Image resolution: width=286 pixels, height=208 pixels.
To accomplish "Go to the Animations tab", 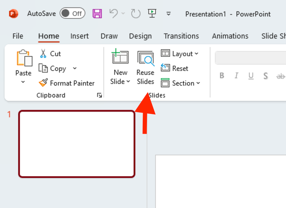I will coord(230,36).
